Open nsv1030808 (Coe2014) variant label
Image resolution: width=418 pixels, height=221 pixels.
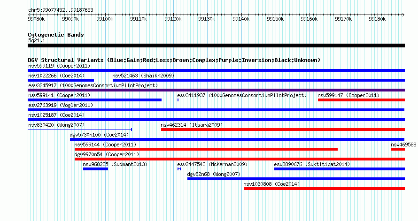click(x=271, y=184)
